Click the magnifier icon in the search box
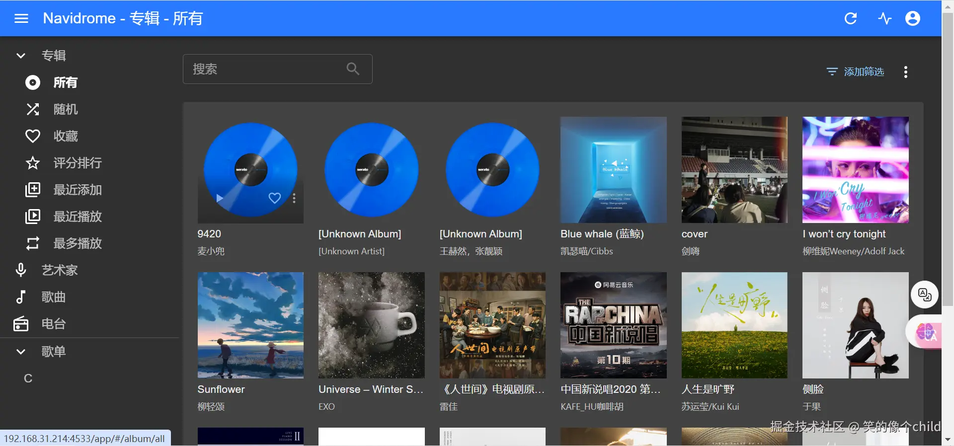This screenshot has width=954, height=446. coord(353,69)
